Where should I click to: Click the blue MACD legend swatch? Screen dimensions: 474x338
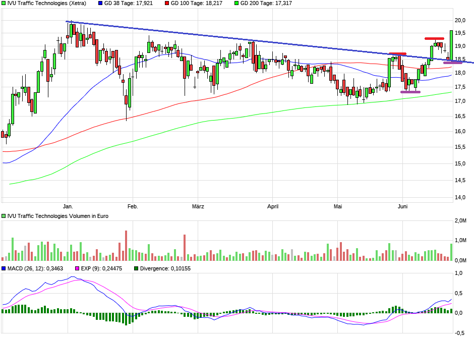click(4, 268)
